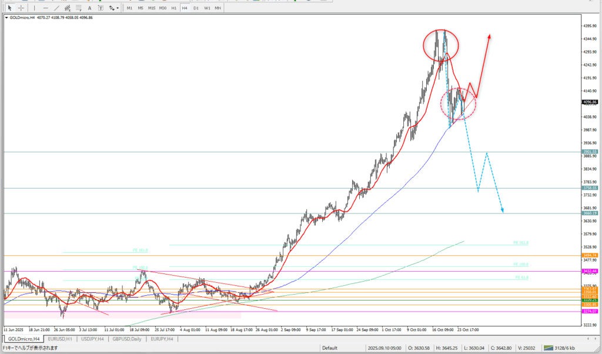Switch to the W1 weekly timeframe
This screenshot has width=602, height=354.
click(206, 8)
